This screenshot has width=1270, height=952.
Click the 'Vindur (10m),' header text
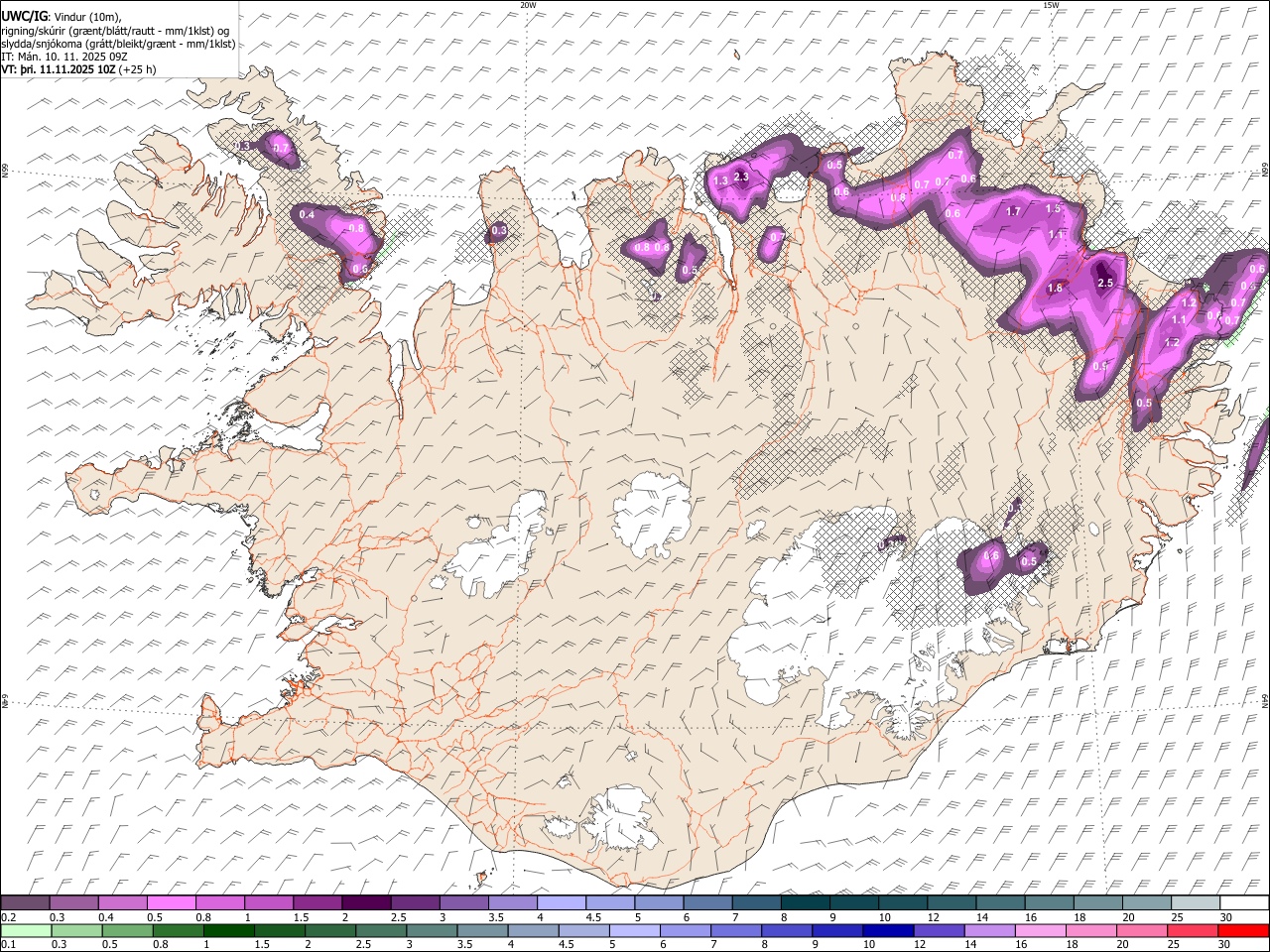[87, 17]
